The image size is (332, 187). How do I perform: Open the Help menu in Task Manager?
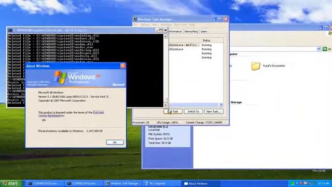192,25
